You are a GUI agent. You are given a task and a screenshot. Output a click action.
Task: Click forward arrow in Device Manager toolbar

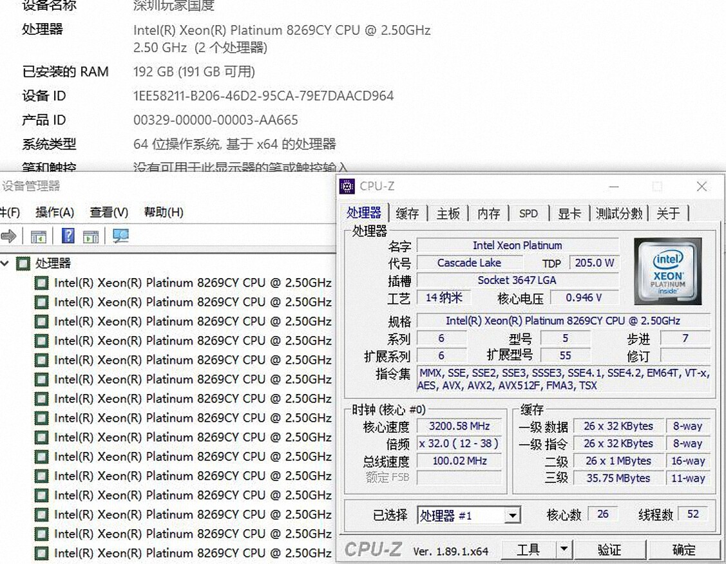8,236
